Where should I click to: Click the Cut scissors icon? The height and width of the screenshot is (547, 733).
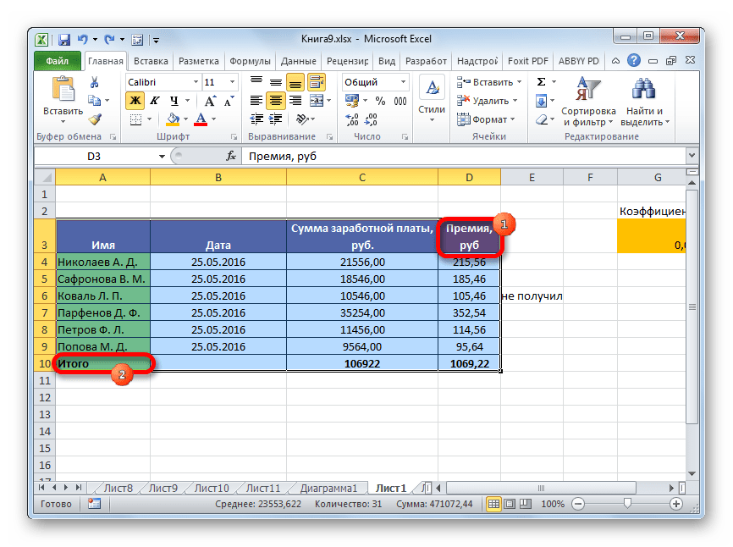point(95,82)
